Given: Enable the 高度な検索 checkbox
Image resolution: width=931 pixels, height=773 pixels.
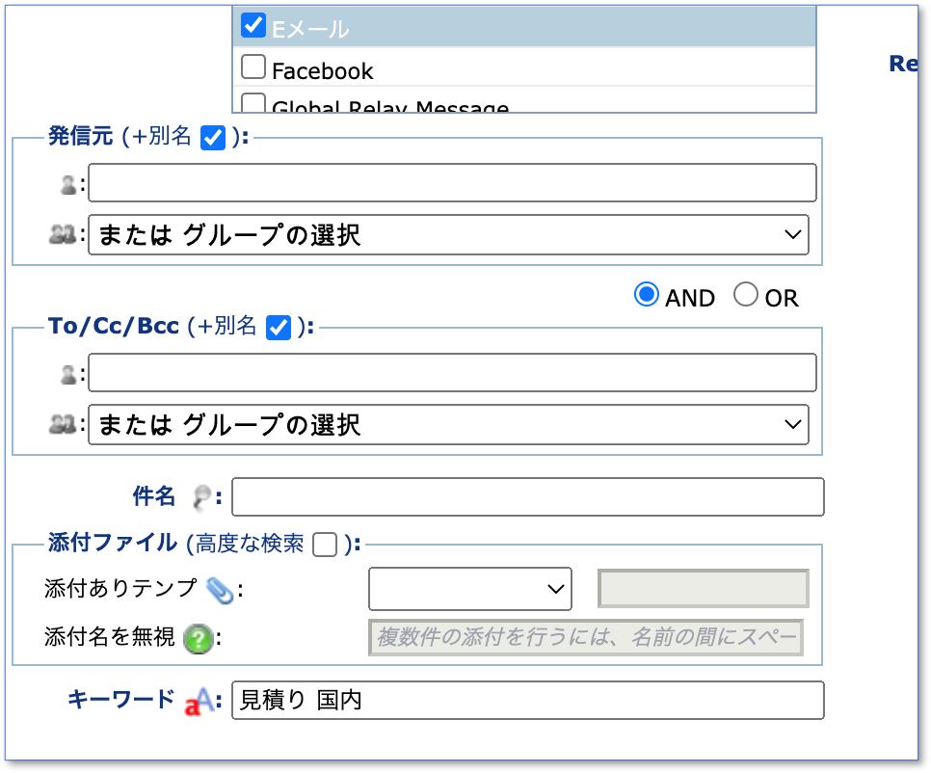Looking at the screenshot, I should click(x=325, y=545).
